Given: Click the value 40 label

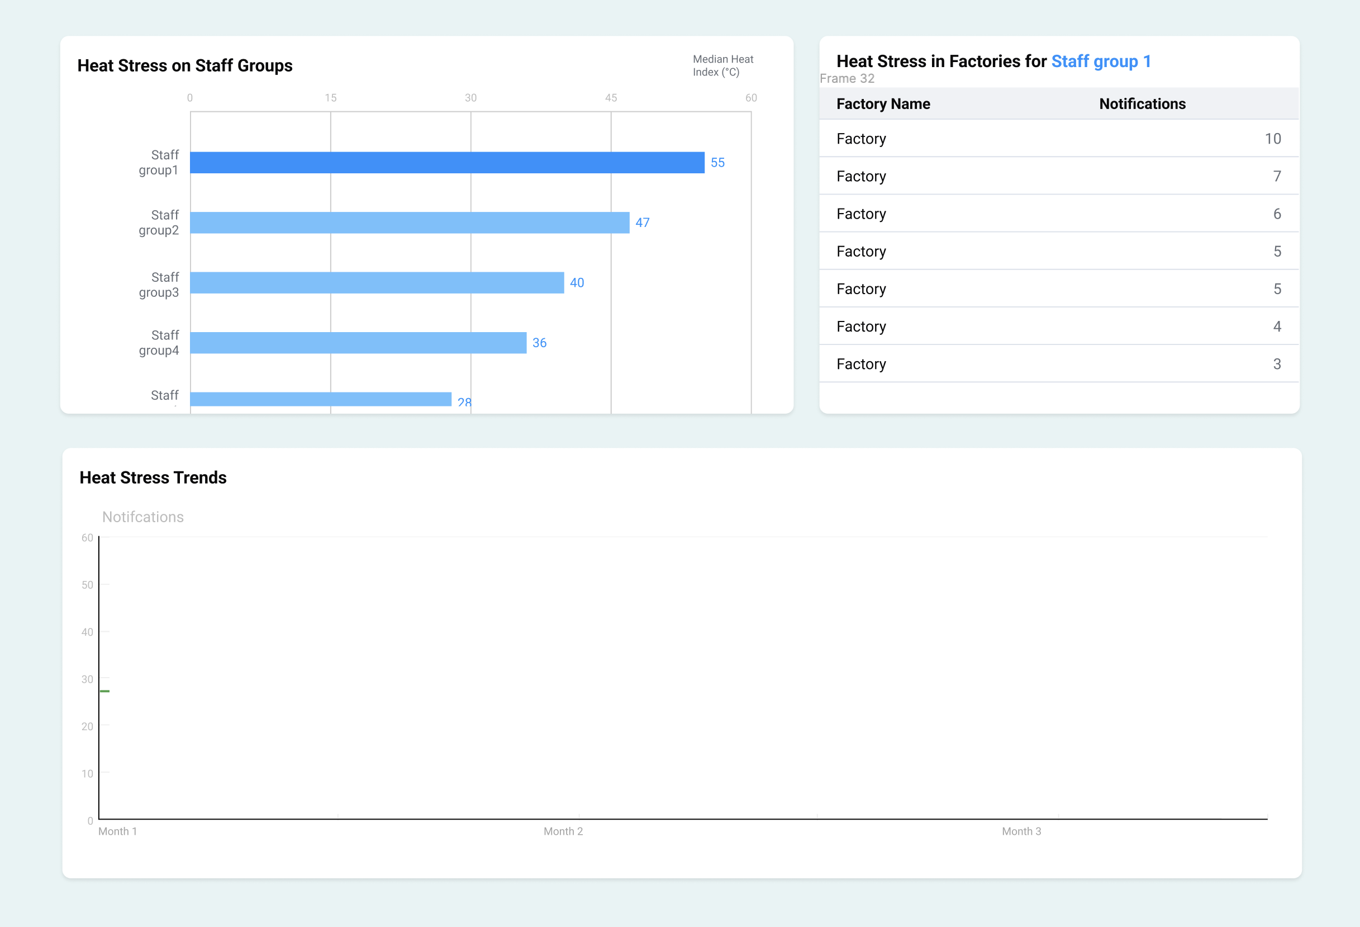Looking at the screenshot, I should pyautogui.click(x=577, y=282).
